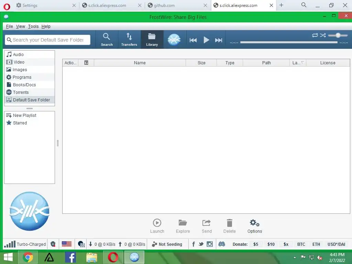Switch to the Settings browser tab

coord(46,5)
